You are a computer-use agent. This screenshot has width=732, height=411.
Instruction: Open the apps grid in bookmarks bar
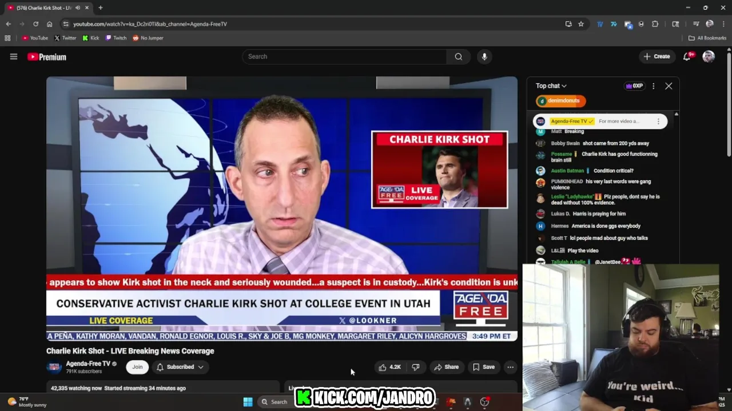tap(7, 38)
